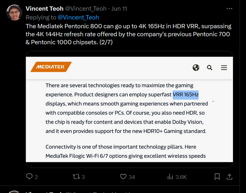The height and width of the screenshot is (193, 246).
Task: Open the three-dot more options menu
Action: 229,9
